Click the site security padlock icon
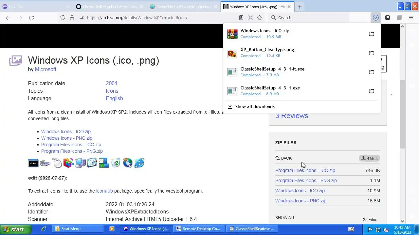 tap(72, 18)
